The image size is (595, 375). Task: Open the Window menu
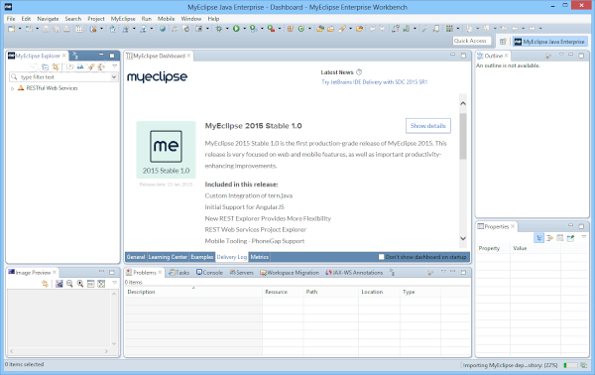click(190, 19)
